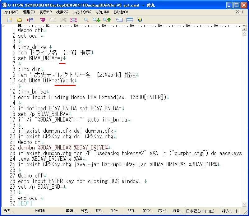Open the ファイル(F) menu

11,12
